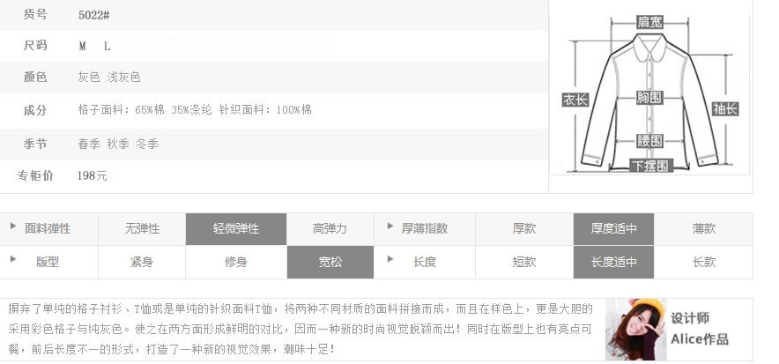Click the 面料弹性 arrow icon
Image resolution: width=779 pixels, height=364 pixels.
click(13, 227)
